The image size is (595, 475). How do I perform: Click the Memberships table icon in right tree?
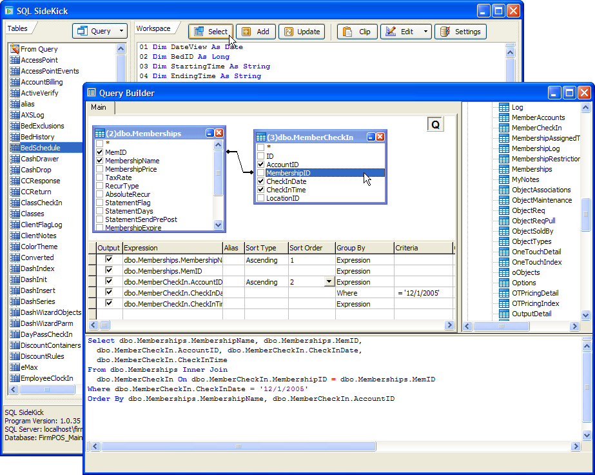(504, 169)
